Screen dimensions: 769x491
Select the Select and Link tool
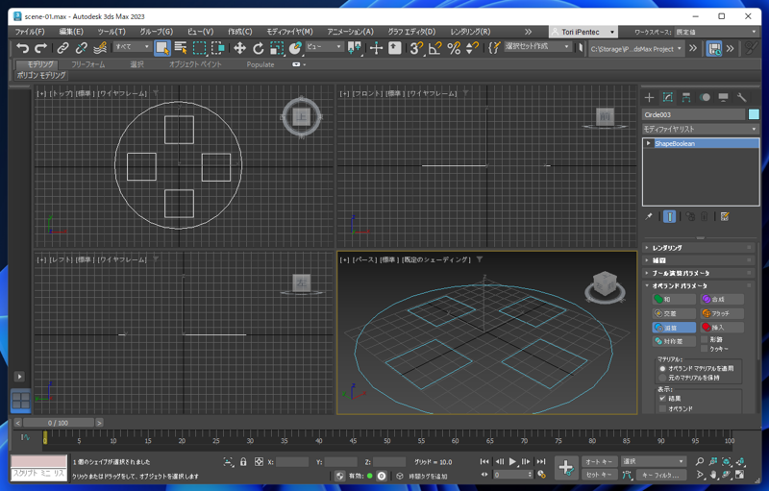pos(62,48)
